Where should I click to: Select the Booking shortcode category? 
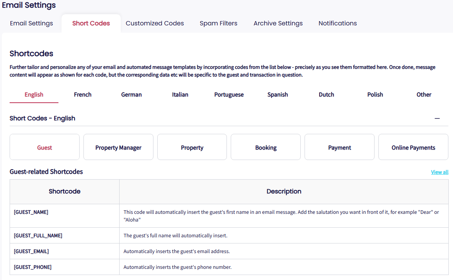[266, 148]
